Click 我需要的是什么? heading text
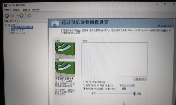The image size is (176, 105). pyautogui.click(x=64, y=78)
